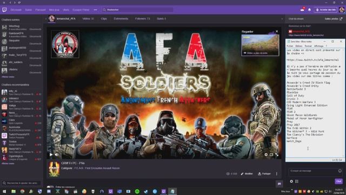Viewport: 346px width, 195px height.
Task: Enter fullscreen on the player
Action: (277, 154)
